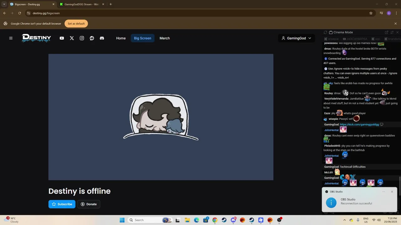The image size is (401, 225).
Task: Click username PleiadesM45 in chat
Action: [x=332, y=146]
